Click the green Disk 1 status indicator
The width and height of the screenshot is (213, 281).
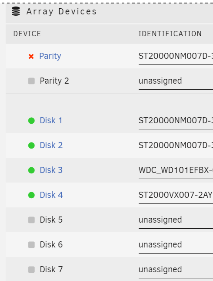click(x=31, y=121)
